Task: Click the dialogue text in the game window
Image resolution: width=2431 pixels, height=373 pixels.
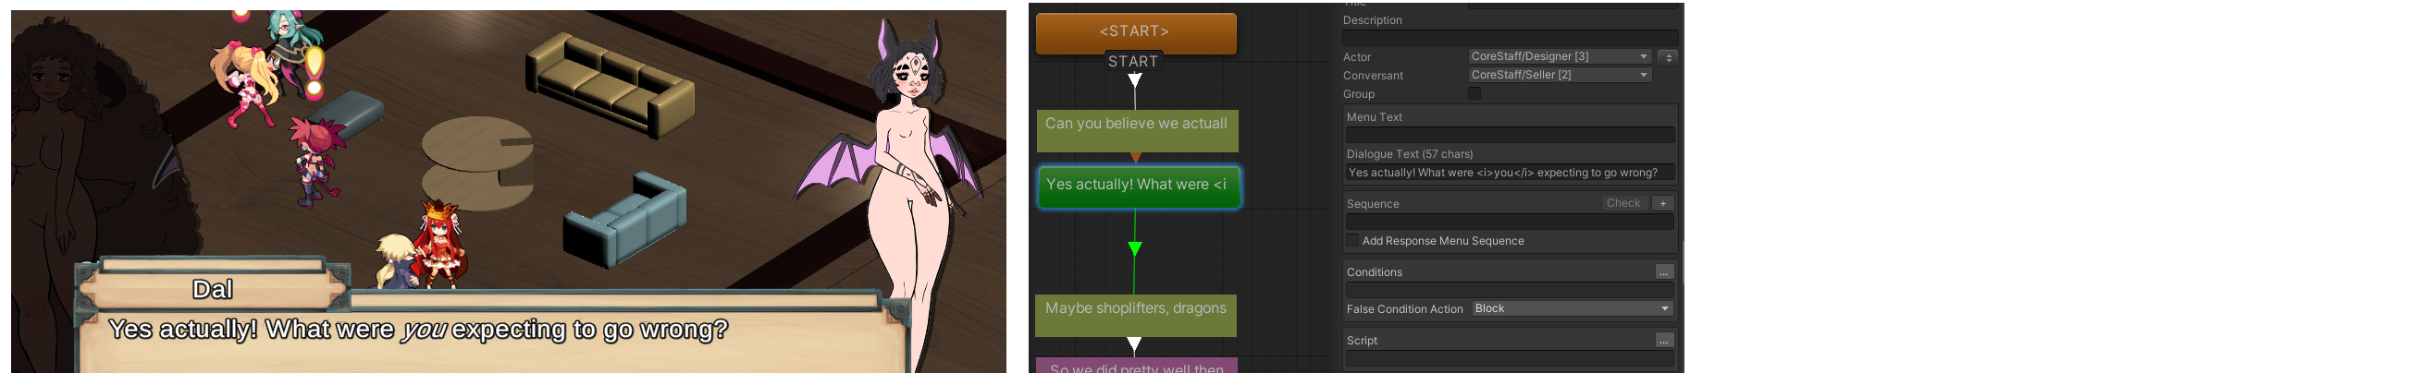Action: 418,330
